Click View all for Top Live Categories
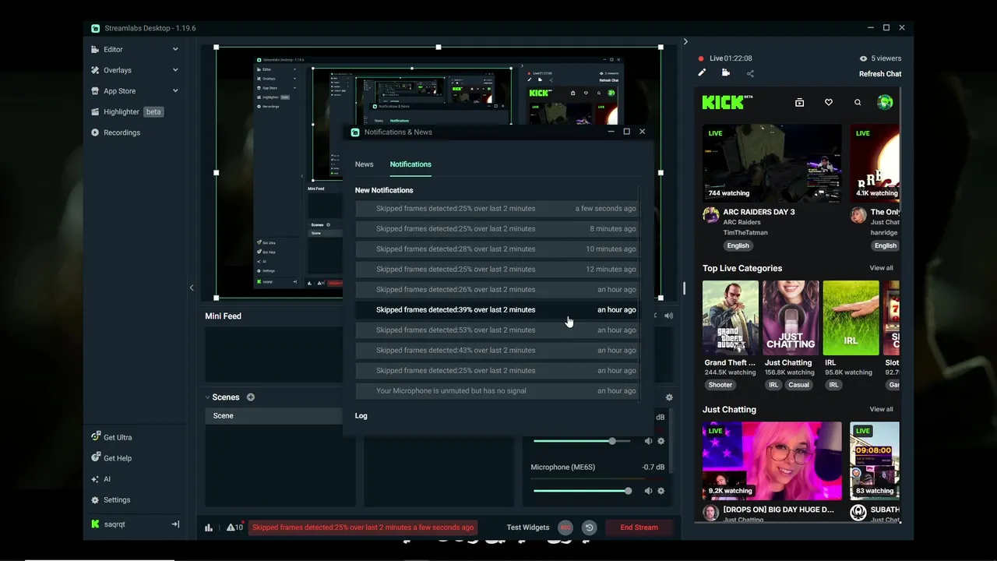Image resolution: width=997 pixels, height=561 pixels. tap(881, 268)
